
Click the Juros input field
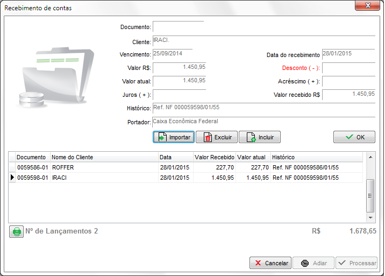(179, 95)
